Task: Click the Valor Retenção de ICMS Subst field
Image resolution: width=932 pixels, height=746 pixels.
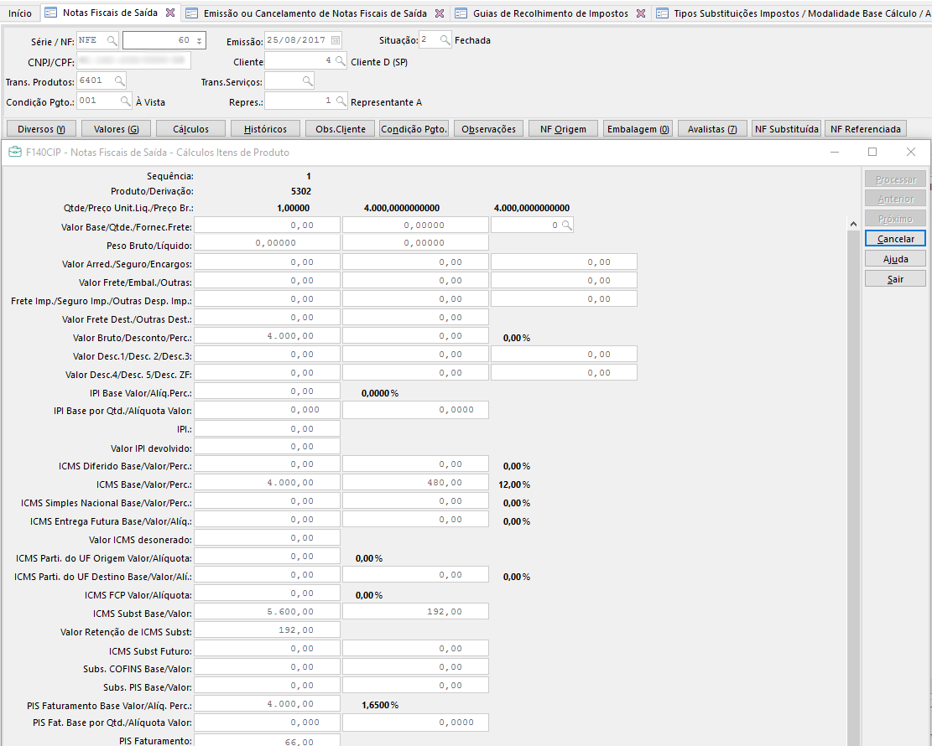Action: click(267, 629)
